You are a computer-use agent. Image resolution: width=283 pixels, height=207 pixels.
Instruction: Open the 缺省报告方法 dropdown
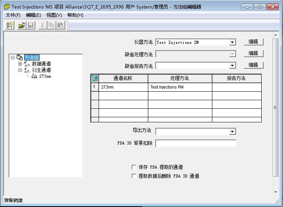[232, 66]
